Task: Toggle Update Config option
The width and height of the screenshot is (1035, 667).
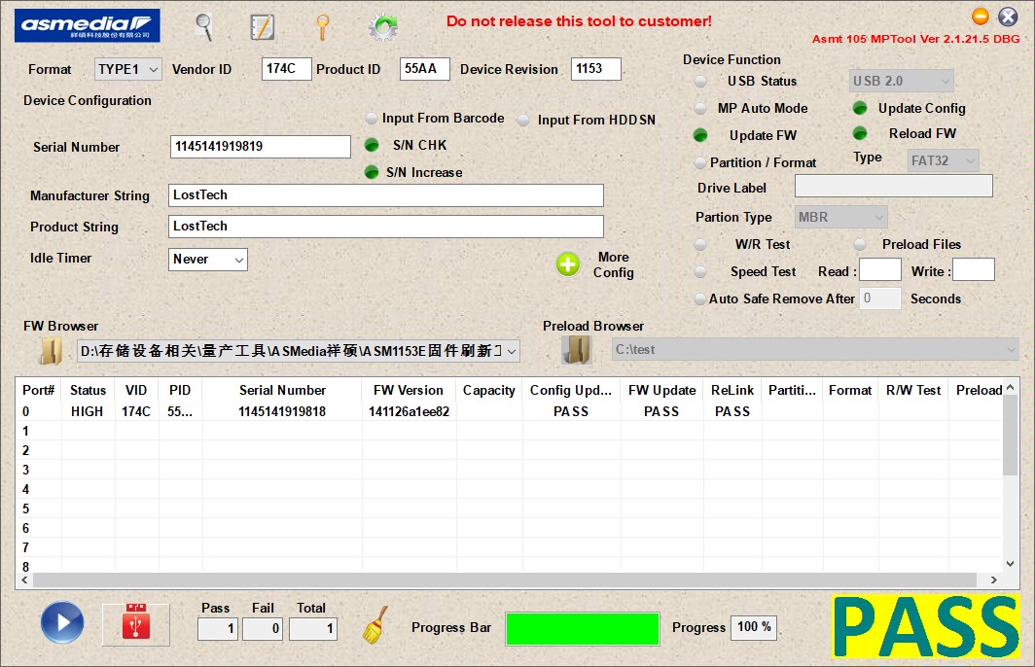Action: (860, 108)
